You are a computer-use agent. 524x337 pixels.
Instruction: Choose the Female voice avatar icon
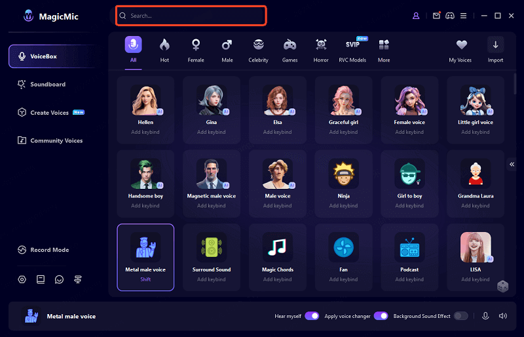coord(409,100)
